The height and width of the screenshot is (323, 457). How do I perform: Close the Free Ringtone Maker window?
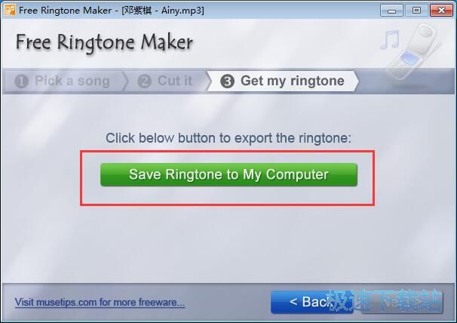(441, 11)
